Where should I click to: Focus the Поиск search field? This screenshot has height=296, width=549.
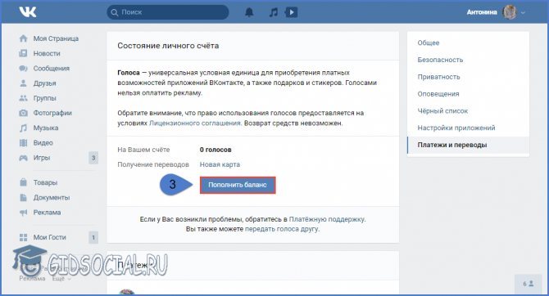pyautogui.click(x=168, y=12)
